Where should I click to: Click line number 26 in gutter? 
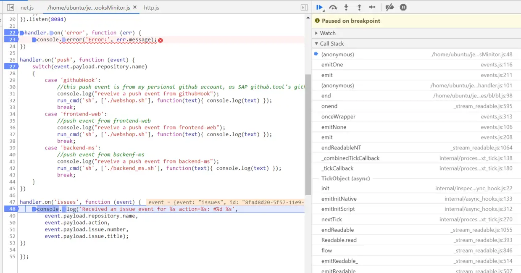tap(12, 60)
